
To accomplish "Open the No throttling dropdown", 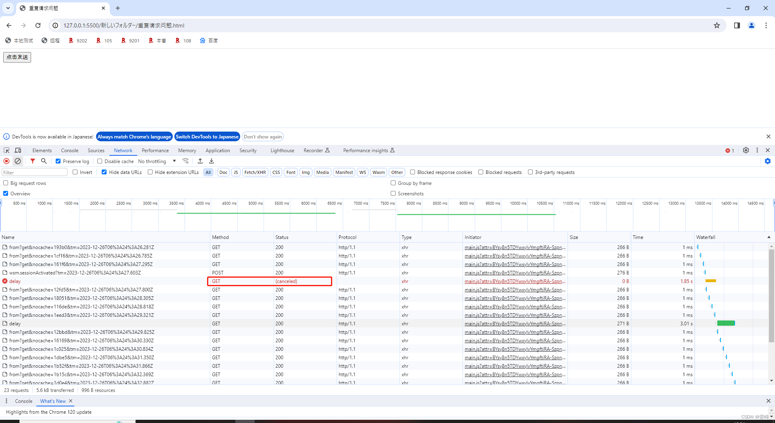I will pyautogui.click(x=157, y=161).
